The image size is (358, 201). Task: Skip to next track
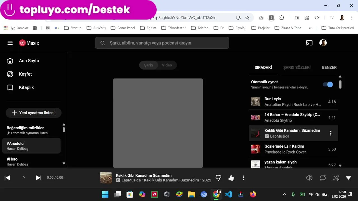(x=39, y=178)
